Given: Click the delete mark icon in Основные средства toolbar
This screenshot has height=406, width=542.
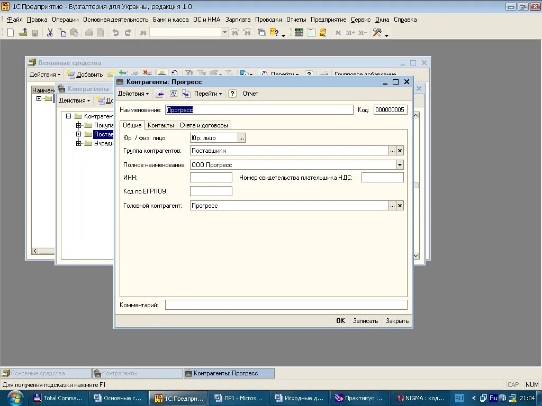Looking at the screenshot, I should coord(148,73).
